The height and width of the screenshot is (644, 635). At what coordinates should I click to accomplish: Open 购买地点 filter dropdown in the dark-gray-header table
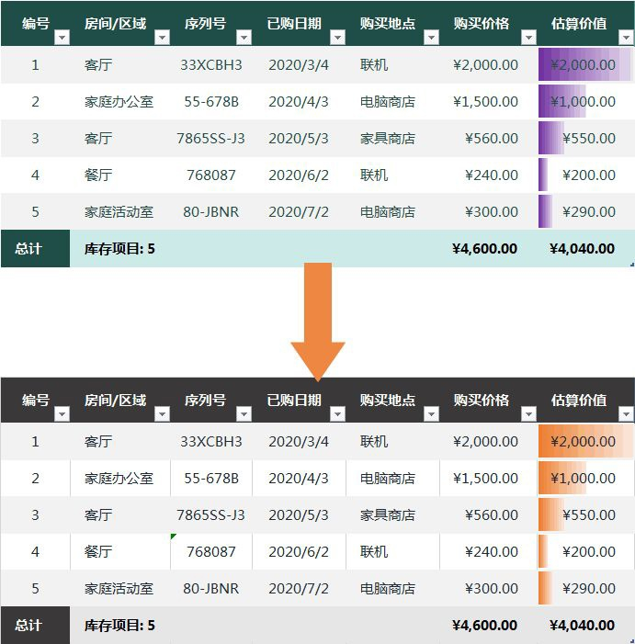[431, 414]
